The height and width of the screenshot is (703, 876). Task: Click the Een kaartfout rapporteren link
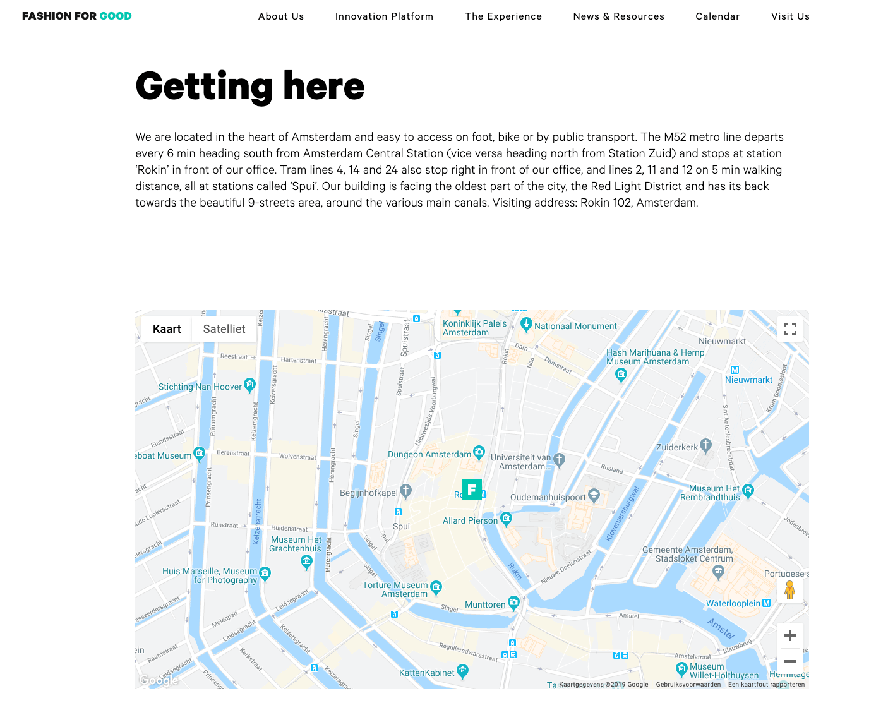click(x=767, y=685)
